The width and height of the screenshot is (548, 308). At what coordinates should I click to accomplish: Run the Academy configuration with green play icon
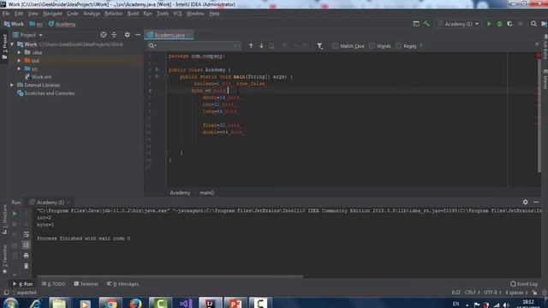[x=489, y=24]
